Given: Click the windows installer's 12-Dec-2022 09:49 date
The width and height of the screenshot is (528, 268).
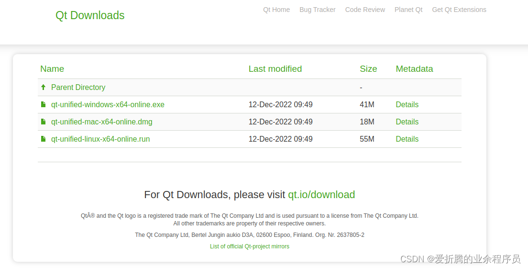Looking at the screenshot, I should click(280, 104).
